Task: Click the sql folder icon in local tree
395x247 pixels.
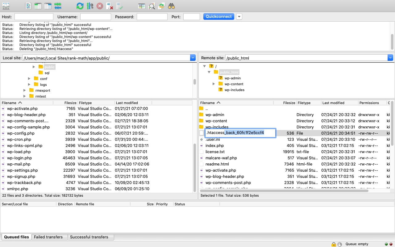Action: 41,73
